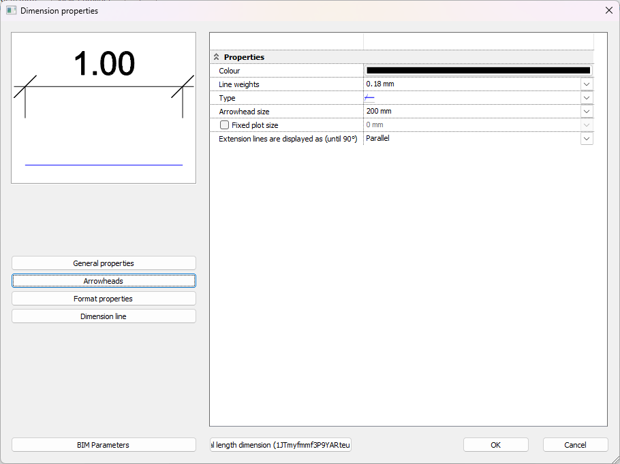Pick the black Colour swatch
This screenshot has height=464, width=620.
pyautogui.click(x=478, y=70)
